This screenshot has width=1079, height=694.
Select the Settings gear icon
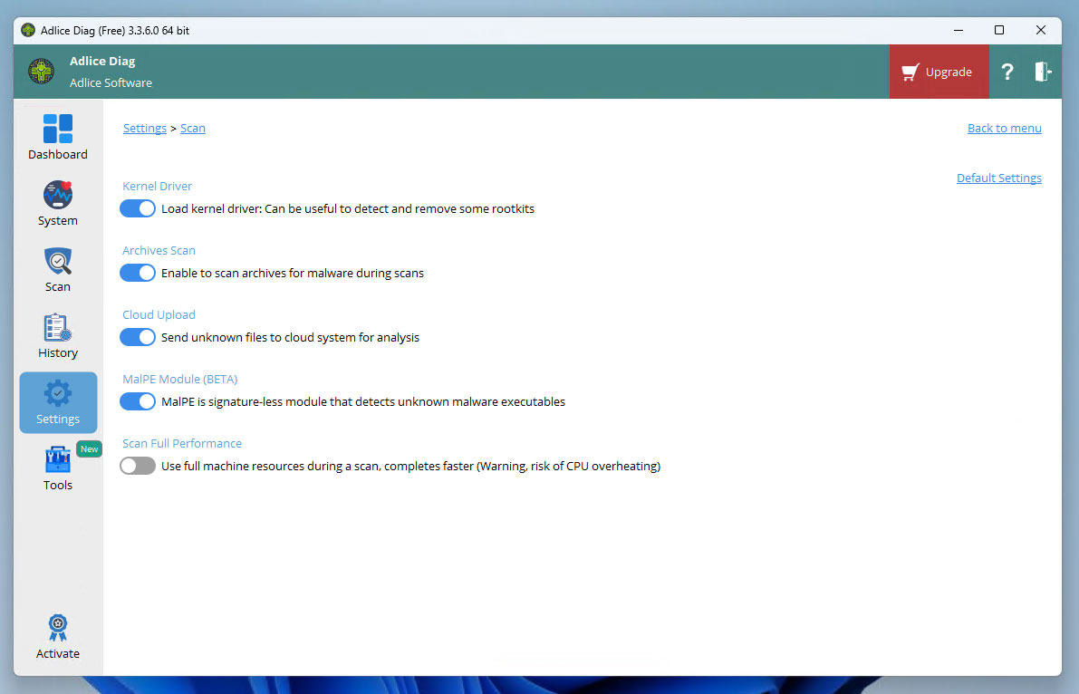tap(58, 394)
